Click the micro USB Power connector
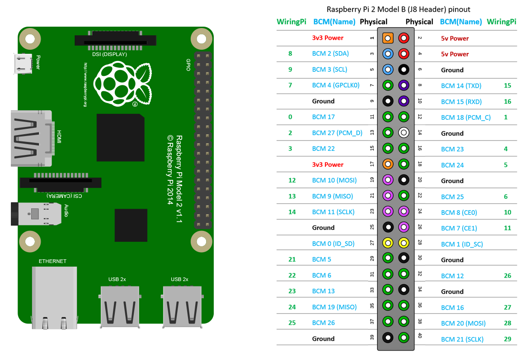 (23, 64)
